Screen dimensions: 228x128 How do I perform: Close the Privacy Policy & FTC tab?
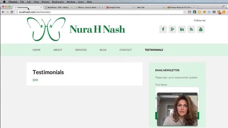[x=194, y=7]
